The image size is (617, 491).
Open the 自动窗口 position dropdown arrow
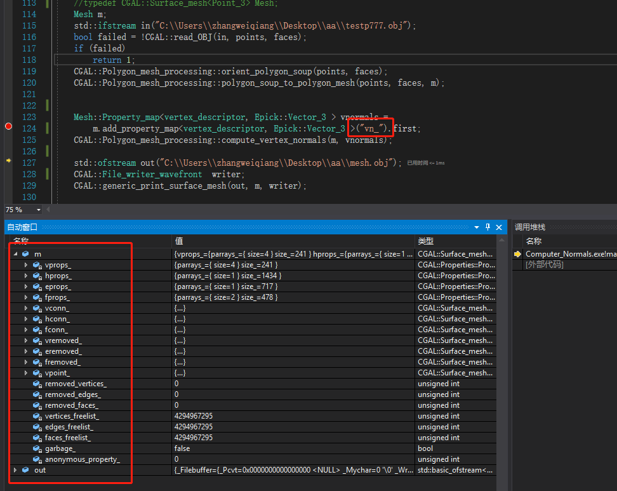click(477, 227)
